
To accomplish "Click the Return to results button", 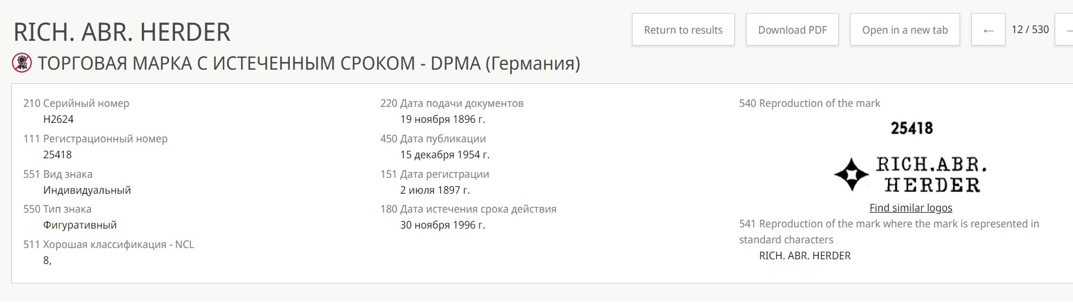I will (x=683, y=30).
